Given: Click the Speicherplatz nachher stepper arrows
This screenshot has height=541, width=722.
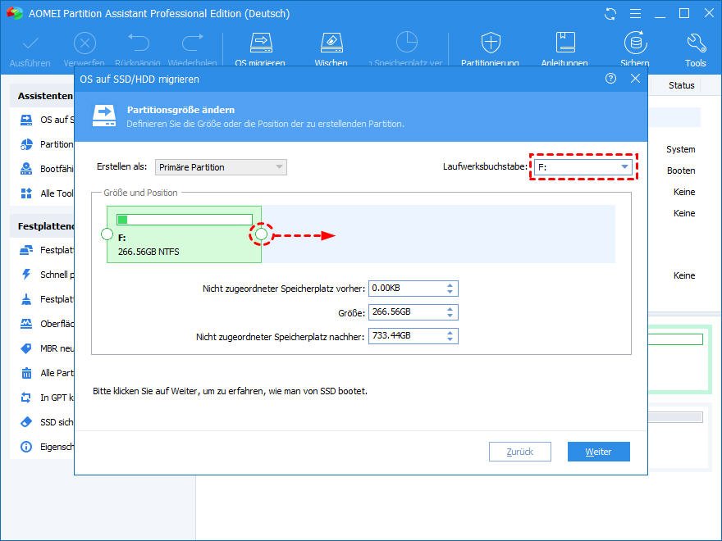Looking at the screenshot, I should click(450, 336).
